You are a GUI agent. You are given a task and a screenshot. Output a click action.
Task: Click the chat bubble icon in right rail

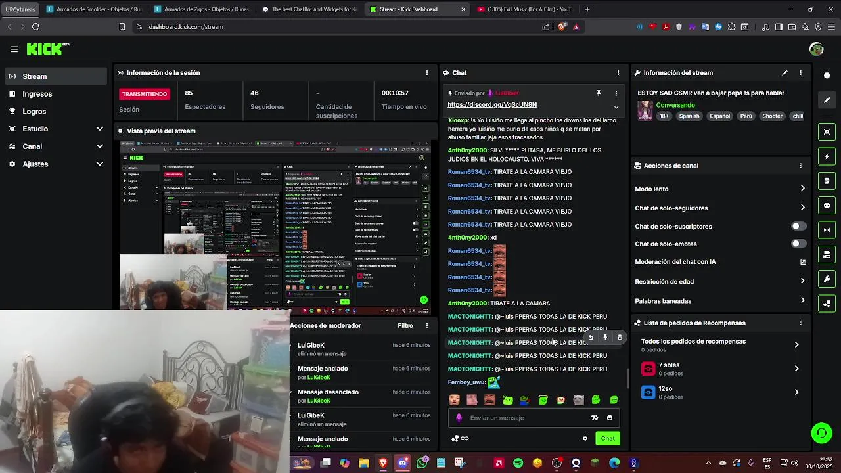827,206
